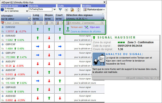Select the GBP/AUD pair name
Image resolution: width=162 pixels, height=103 pixels.
(x=11, y=87)
